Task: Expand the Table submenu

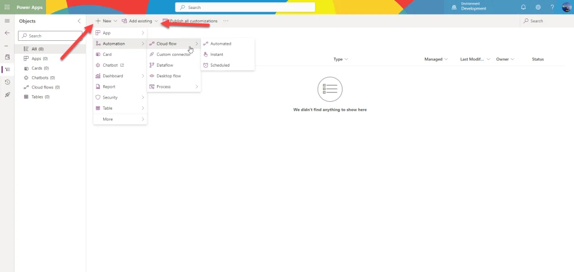Action: (x=120, y=108)
